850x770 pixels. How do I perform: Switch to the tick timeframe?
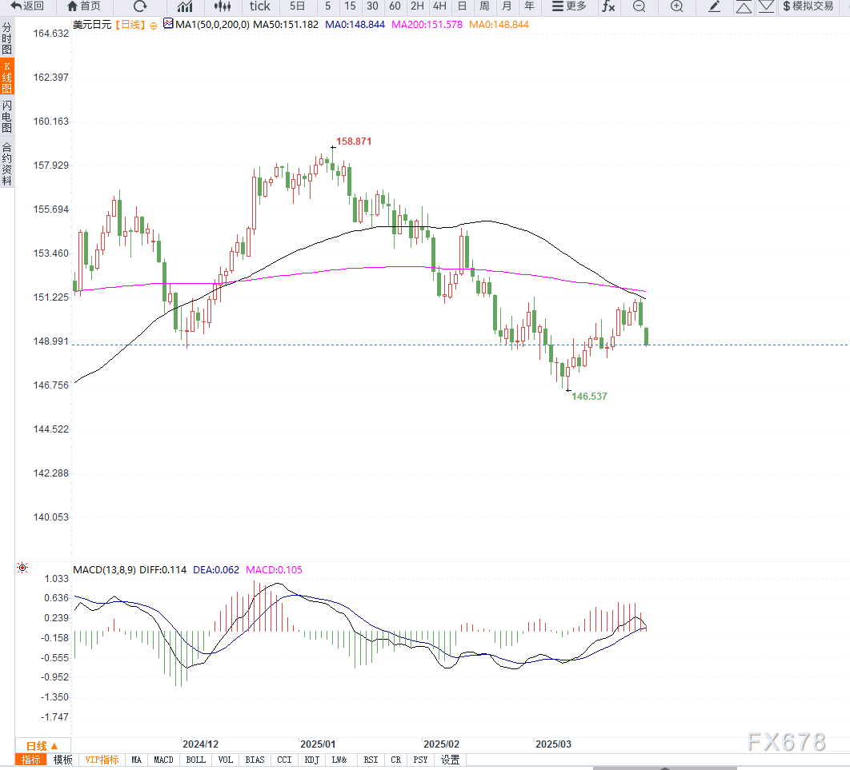(x=259, y=6)
